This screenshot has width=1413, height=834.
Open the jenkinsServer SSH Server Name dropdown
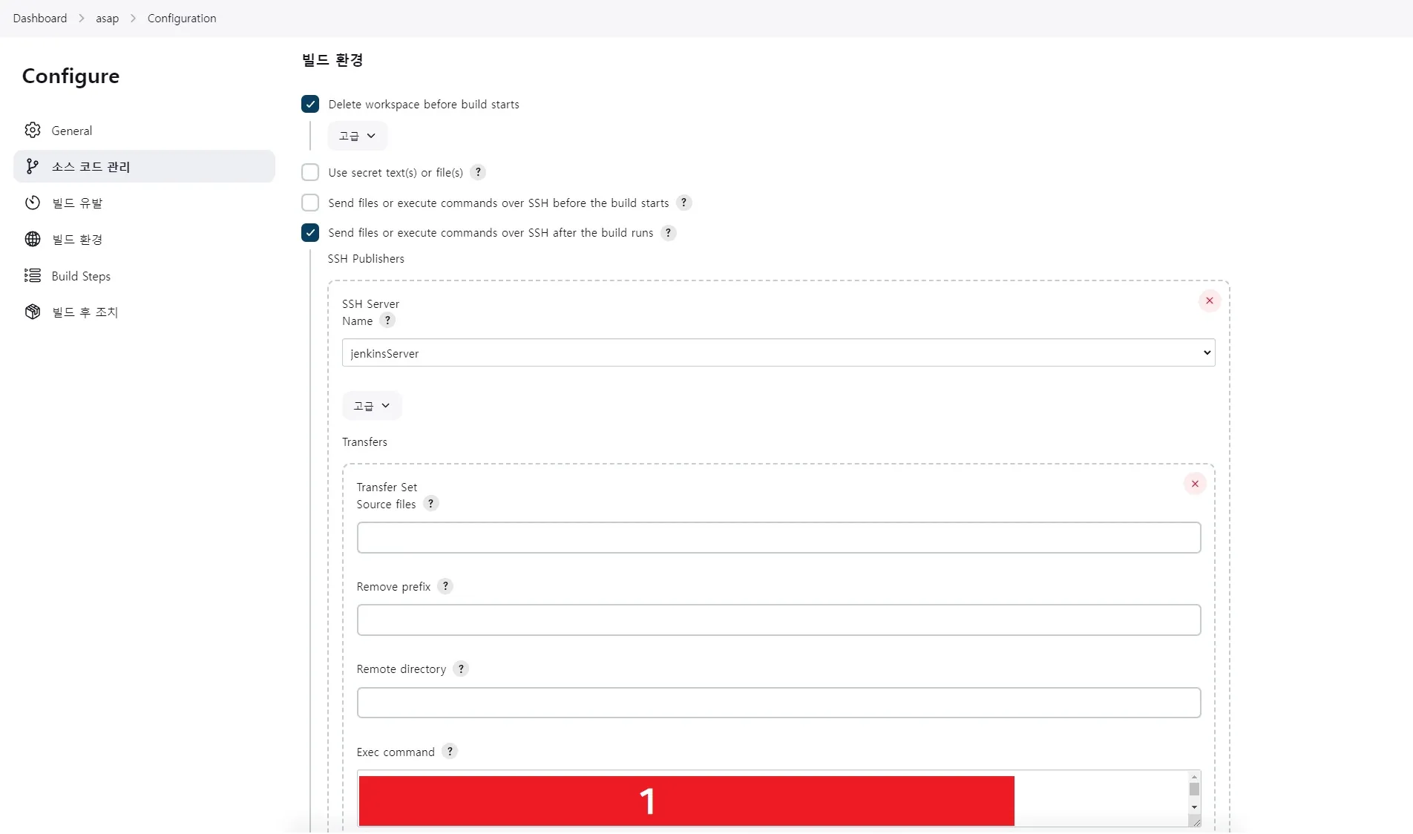click(778, 353)
